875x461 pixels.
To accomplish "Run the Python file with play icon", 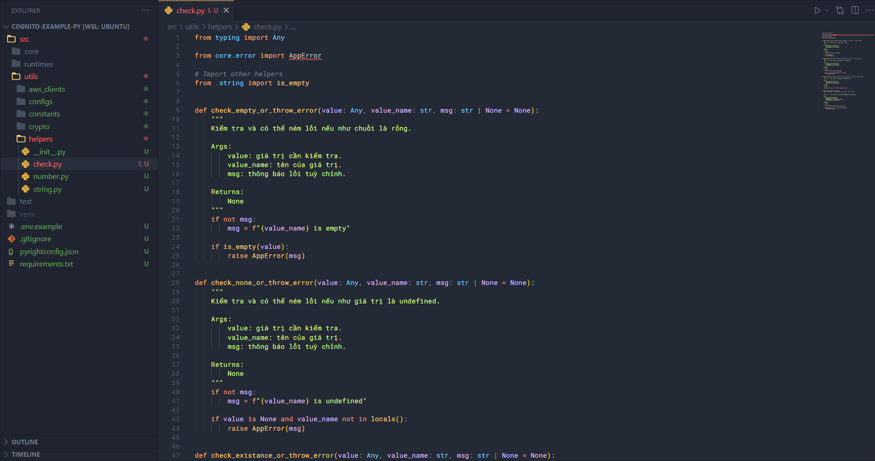I will (817, 10).
